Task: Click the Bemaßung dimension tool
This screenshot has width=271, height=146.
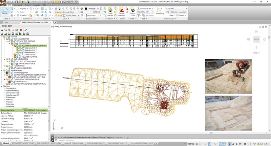Action: tap(160, 11)
